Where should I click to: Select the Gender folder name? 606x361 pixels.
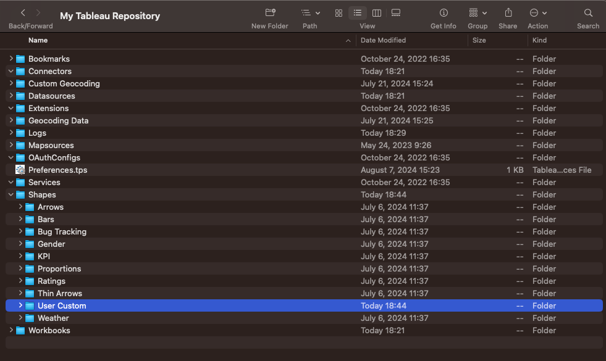(51, 244)
